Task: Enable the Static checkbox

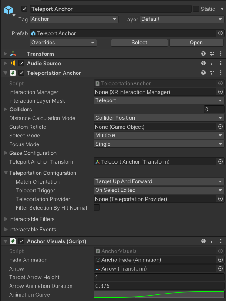Action: [x=196, y=9]
